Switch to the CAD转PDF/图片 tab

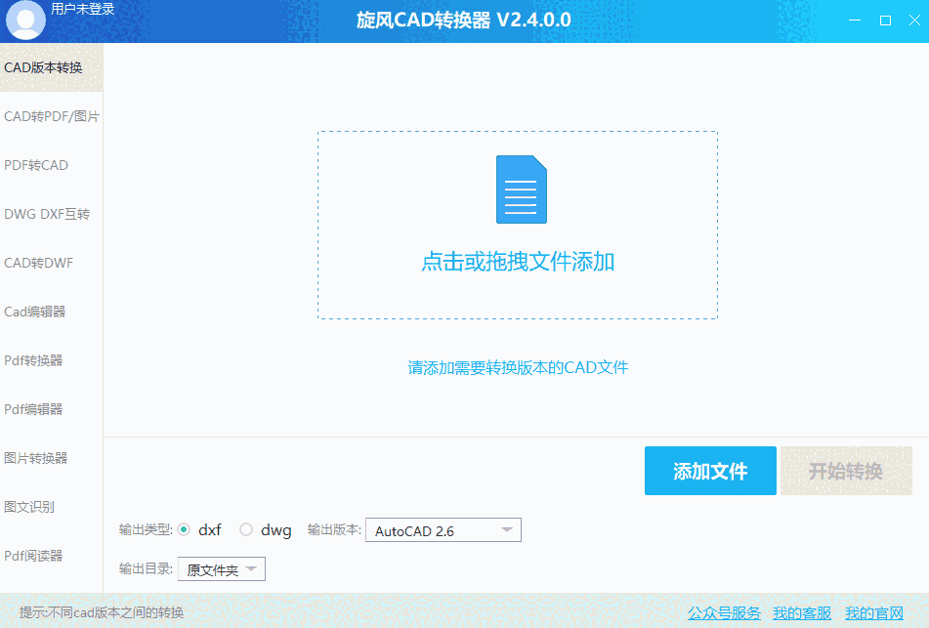51,115
